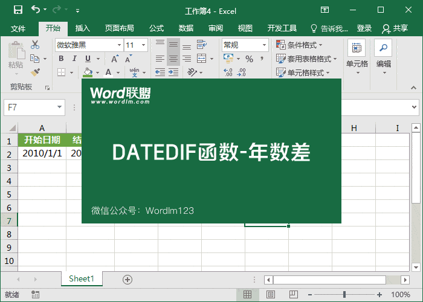Toggle Bold formatting
The width and height of the screenshot is (423, 302).
(x=61, y=59)
